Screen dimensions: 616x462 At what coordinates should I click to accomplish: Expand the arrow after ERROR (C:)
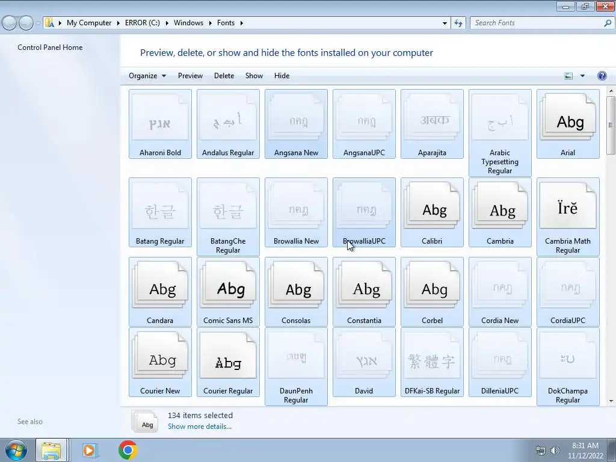click(167, 23)
